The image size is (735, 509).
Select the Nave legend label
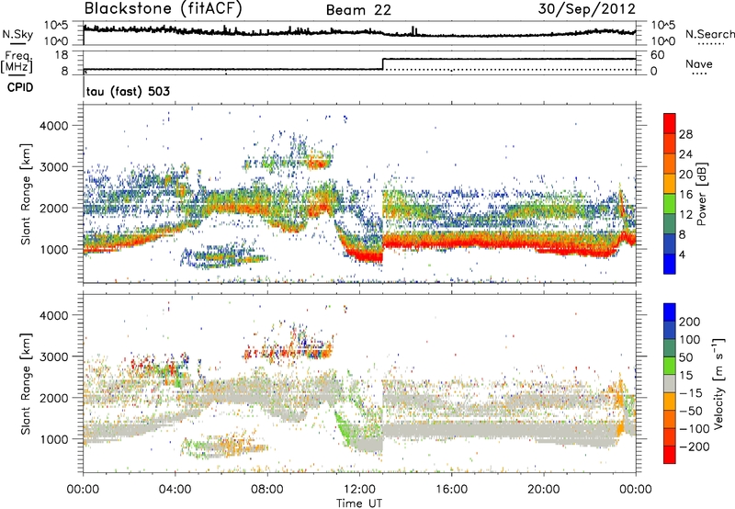click(x=699, y=63)
